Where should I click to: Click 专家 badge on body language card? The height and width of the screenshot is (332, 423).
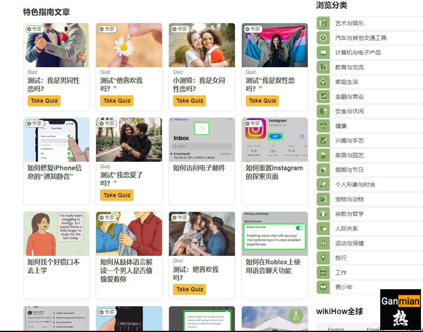[107, 218]
